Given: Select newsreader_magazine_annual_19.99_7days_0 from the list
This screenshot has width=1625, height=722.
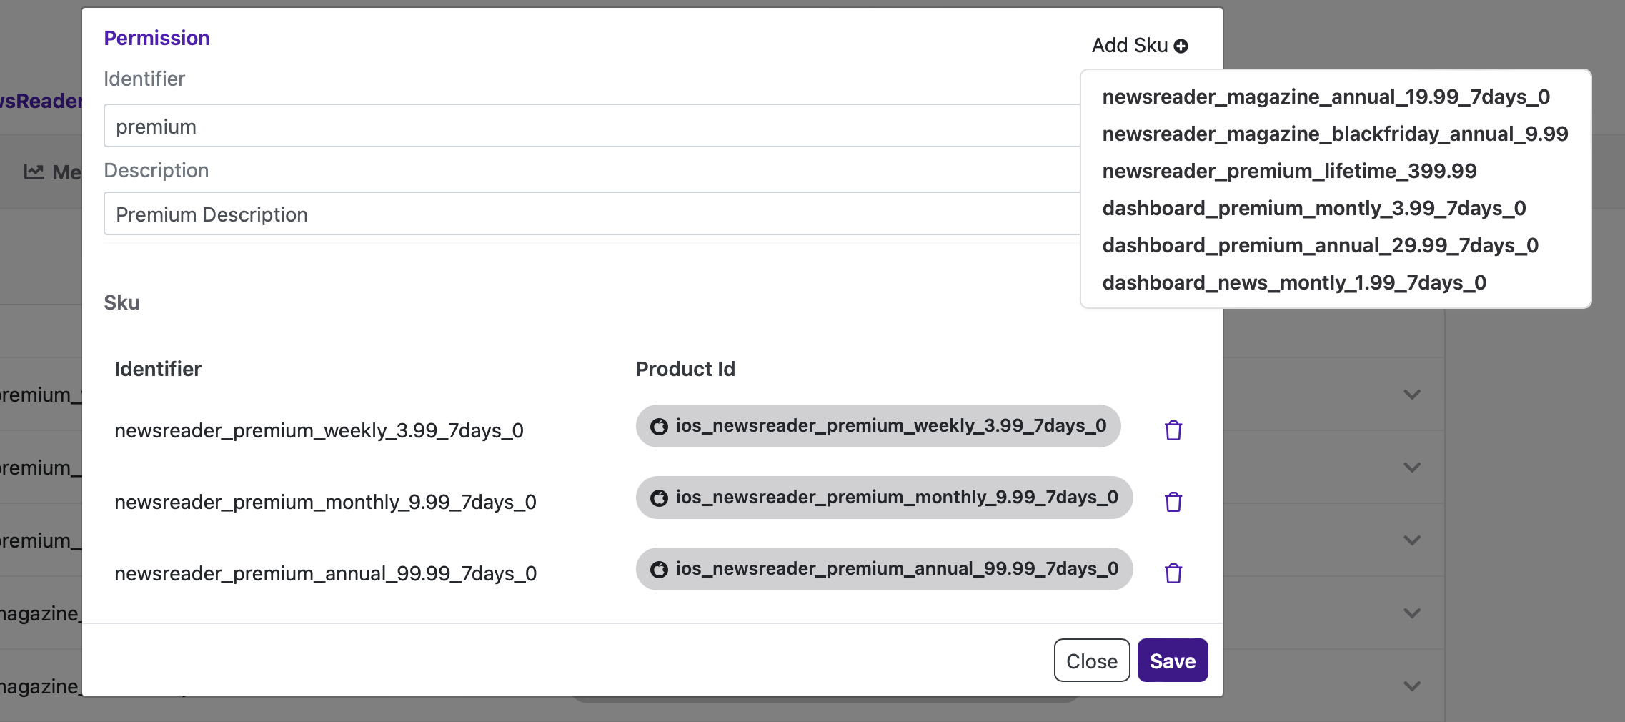Looking at the screenshot, I should [x=1326, y=97].
